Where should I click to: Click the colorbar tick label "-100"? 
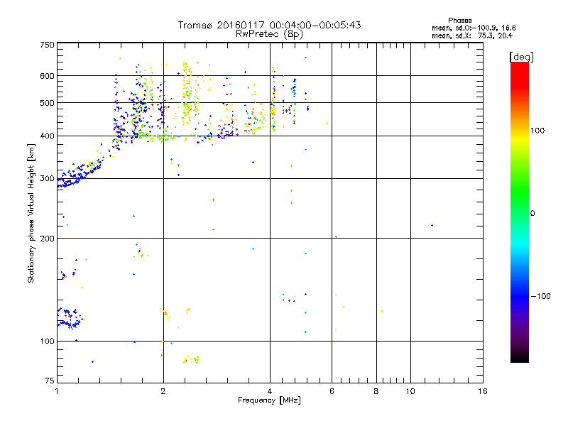tap(540, 296)
